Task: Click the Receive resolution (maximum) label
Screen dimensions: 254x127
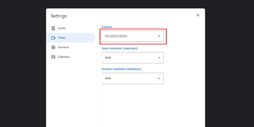Action: (121, 69)
